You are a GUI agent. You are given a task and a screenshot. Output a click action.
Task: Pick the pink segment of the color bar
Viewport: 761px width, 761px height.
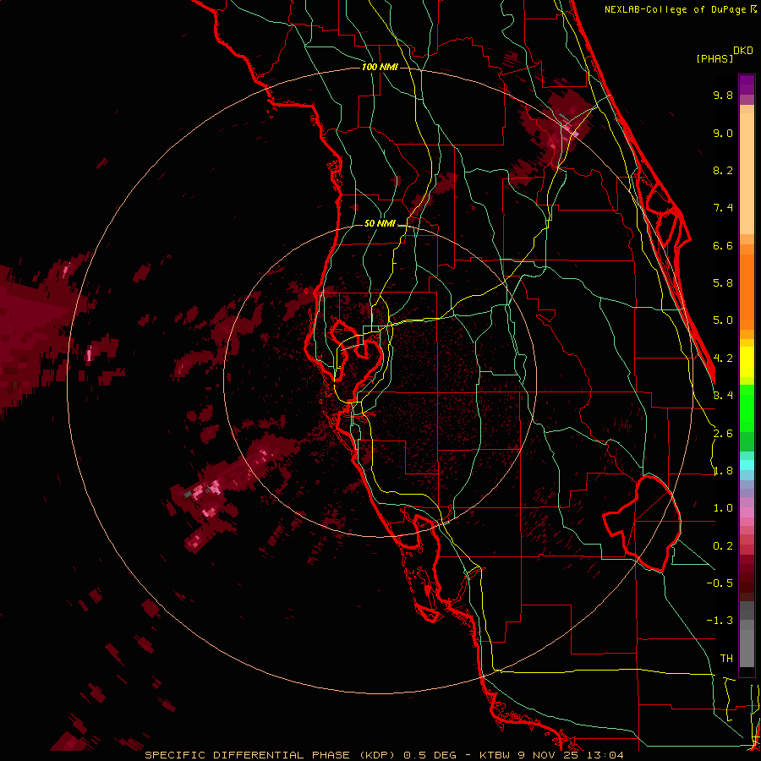[x=747, y=512]
